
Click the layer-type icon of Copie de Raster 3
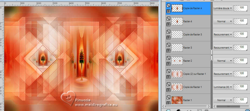pos(168,32)
